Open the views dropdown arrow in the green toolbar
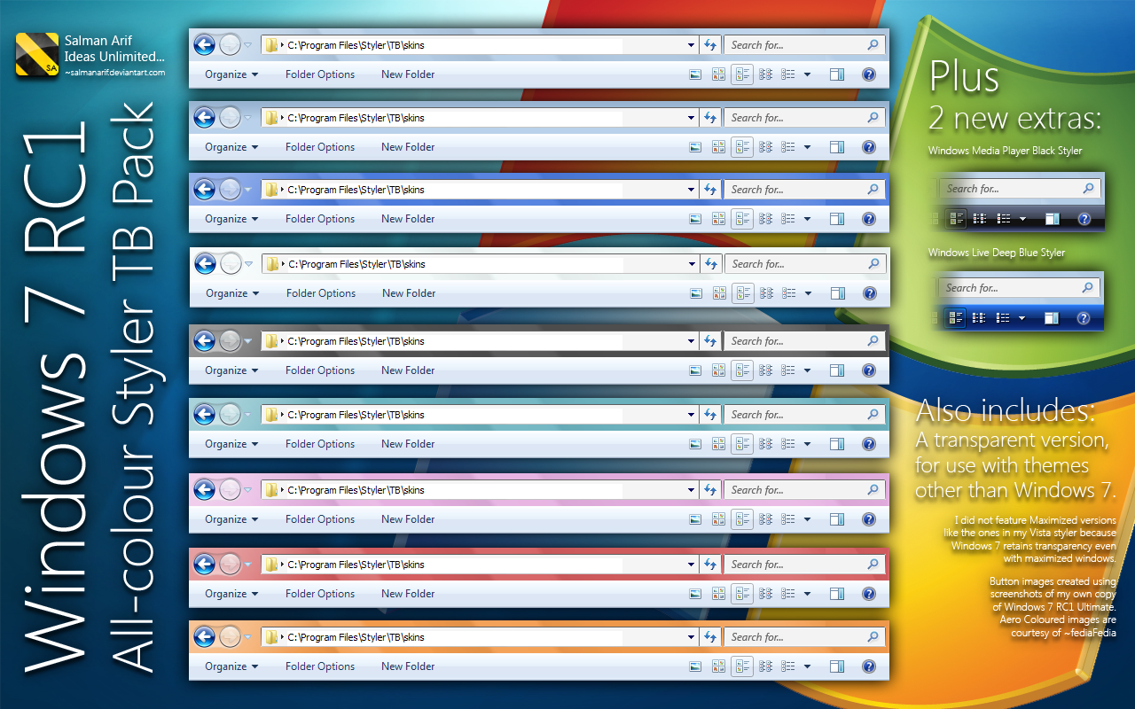 [807, 443]
